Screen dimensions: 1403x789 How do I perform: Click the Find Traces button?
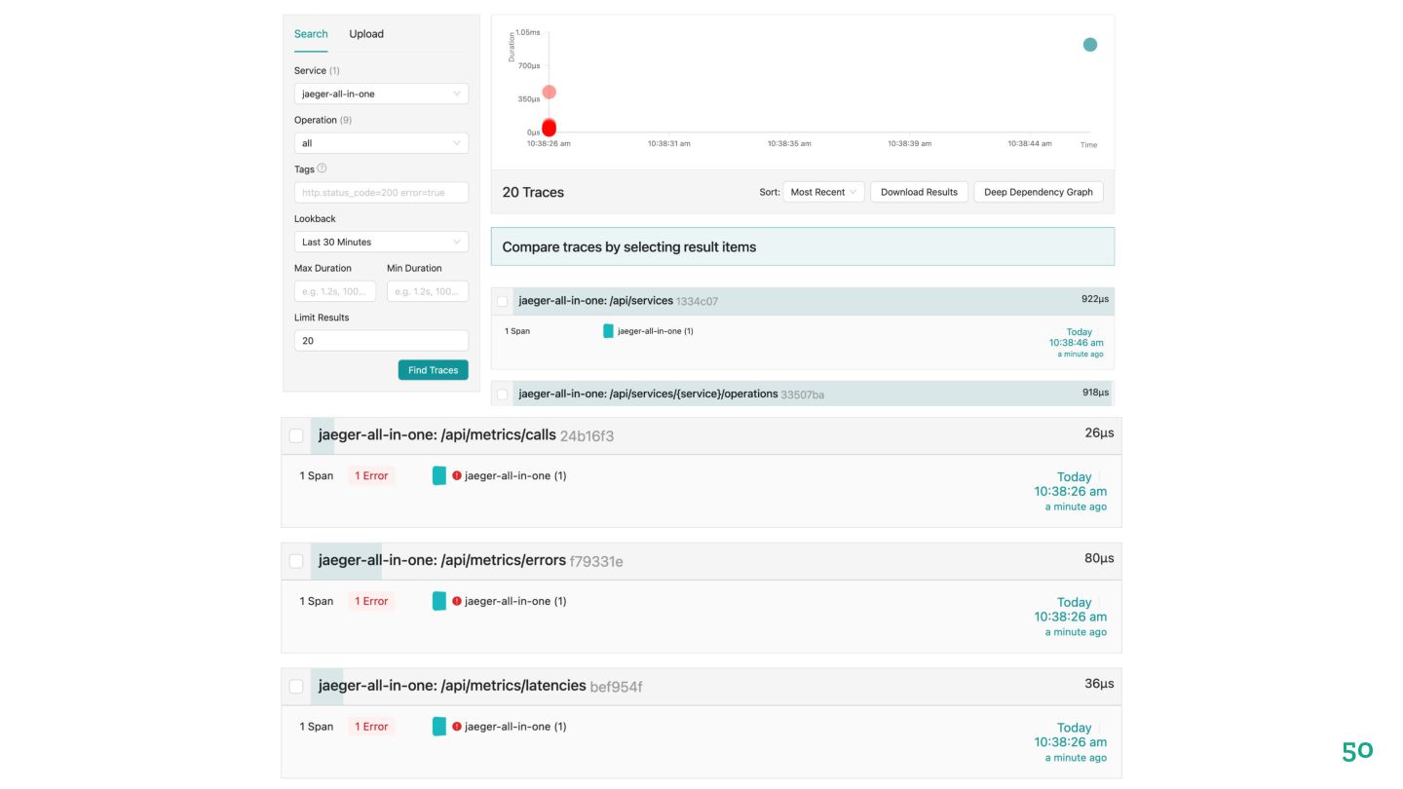pos(433,370)
